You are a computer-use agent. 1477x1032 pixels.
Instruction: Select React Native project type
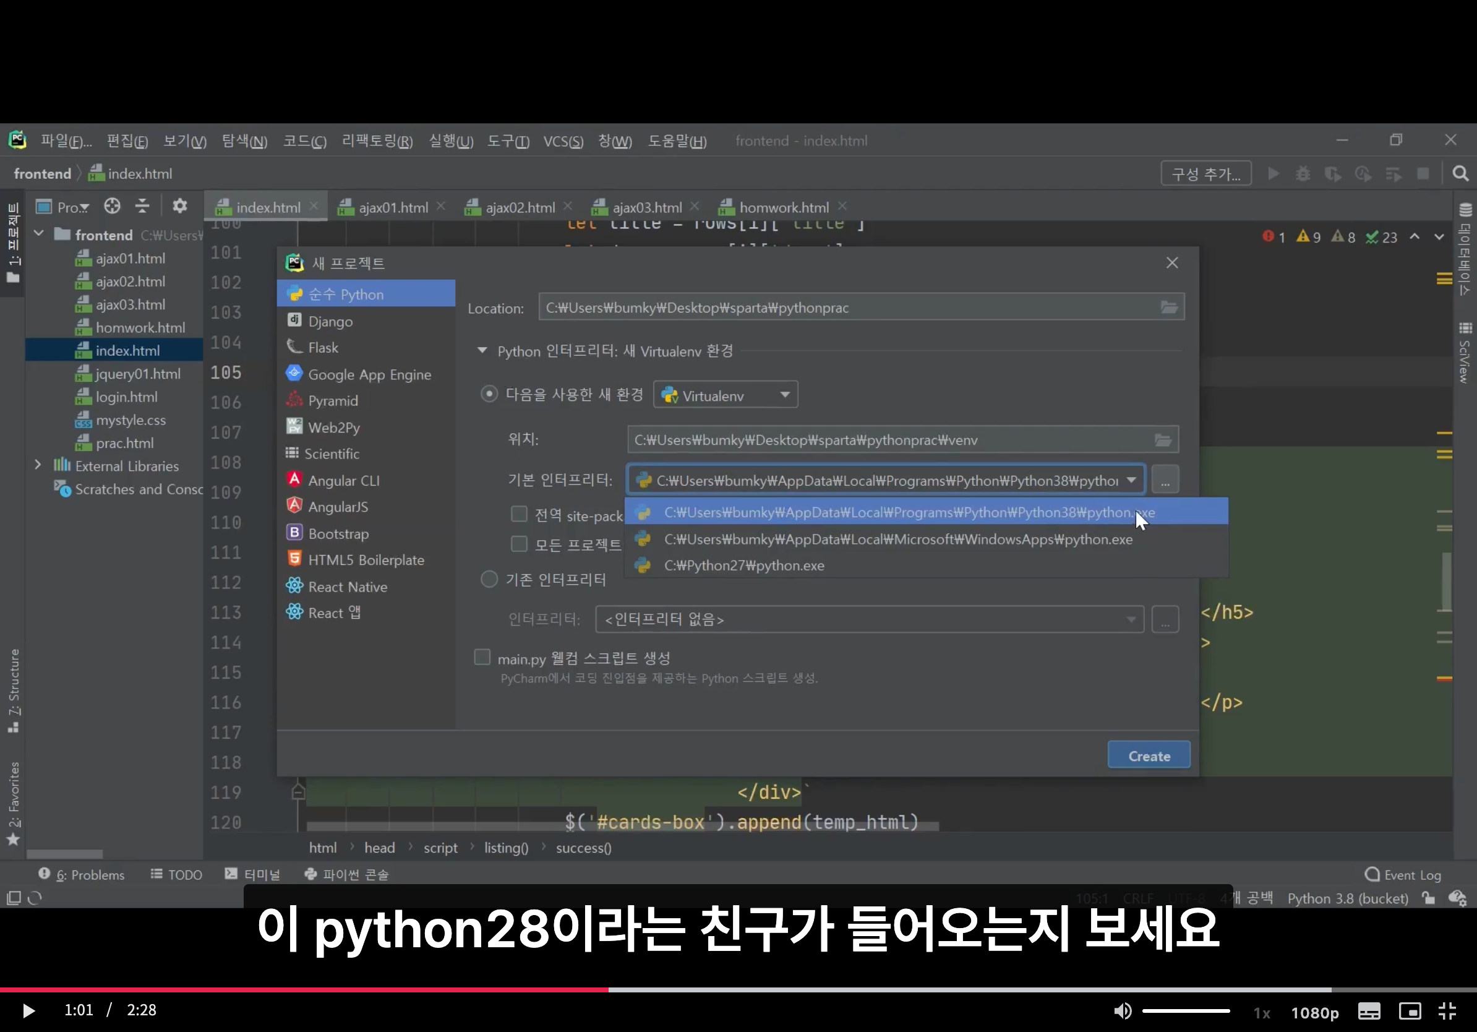click(366, 587)
